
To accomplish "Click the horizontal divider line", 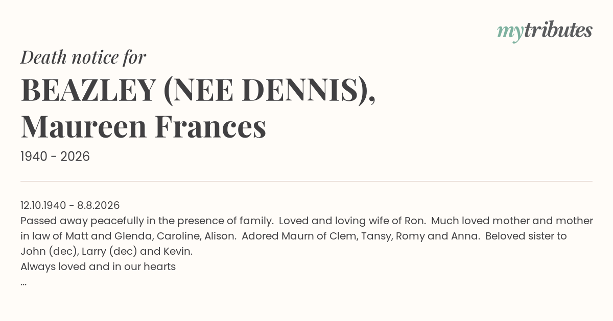I will click(306, 181).
